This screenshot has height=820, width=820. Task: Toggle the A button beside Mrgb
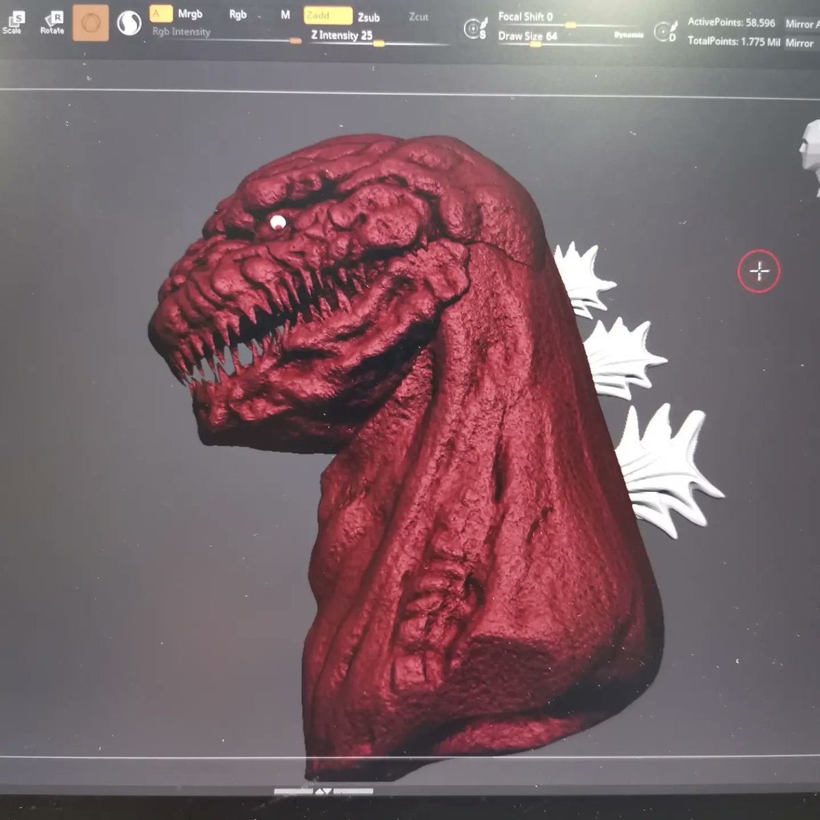161,14
